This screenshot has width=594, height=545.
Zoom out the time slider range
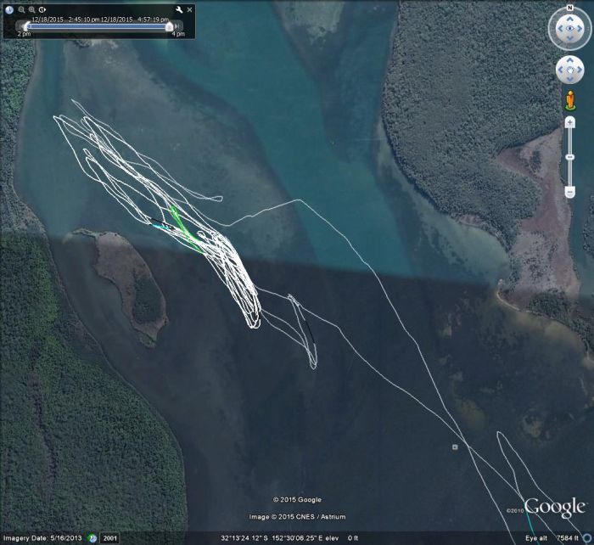click(x=21, y=9)
